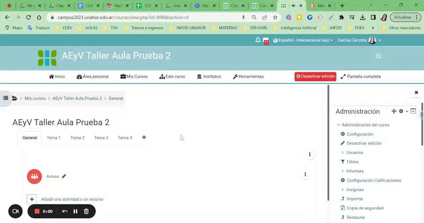The image size is (424, 223).
Task: Open the language selector Español - Internacional
Action: tap(303, 40)
